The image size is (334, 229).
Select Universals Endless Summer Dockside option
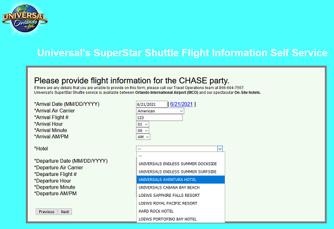(x=181, y=163)
